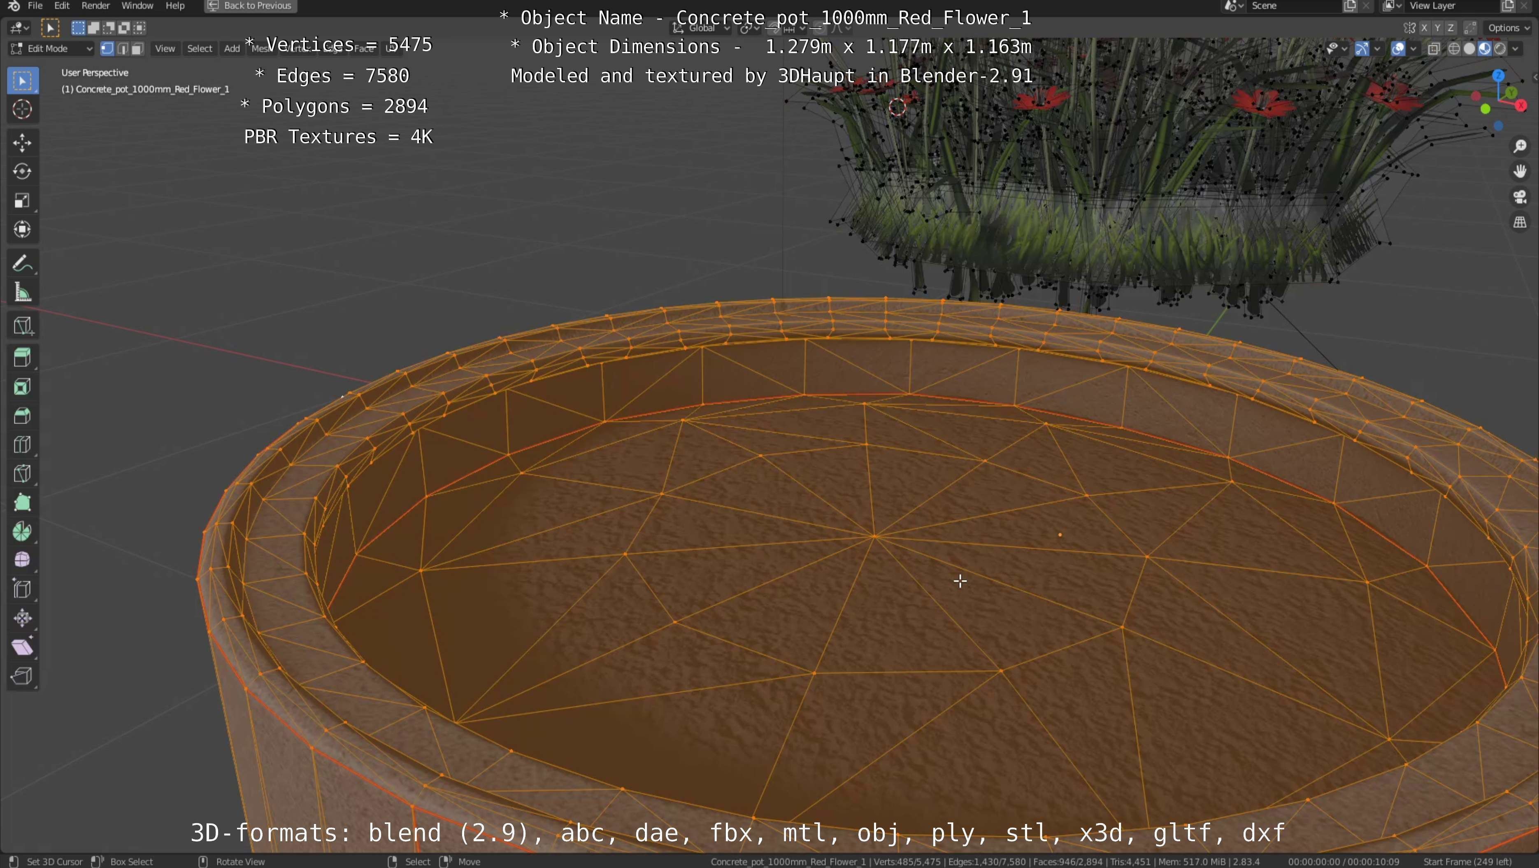
Task: Switch to wireframe viewport shading
Action: (1454, 49)
